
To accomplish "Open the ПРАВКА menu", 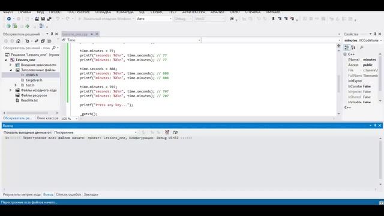I will 25,12.
